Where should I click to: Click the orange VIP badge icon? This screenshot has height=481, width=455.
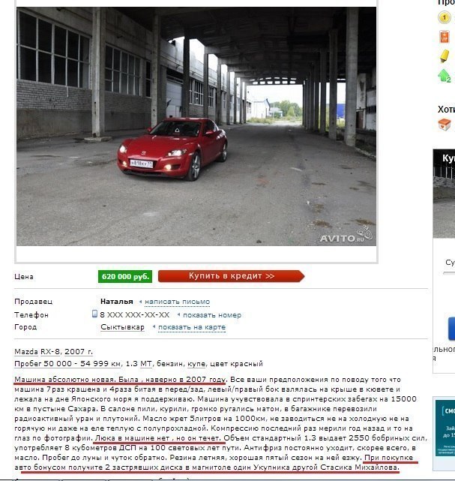(445, 37)
